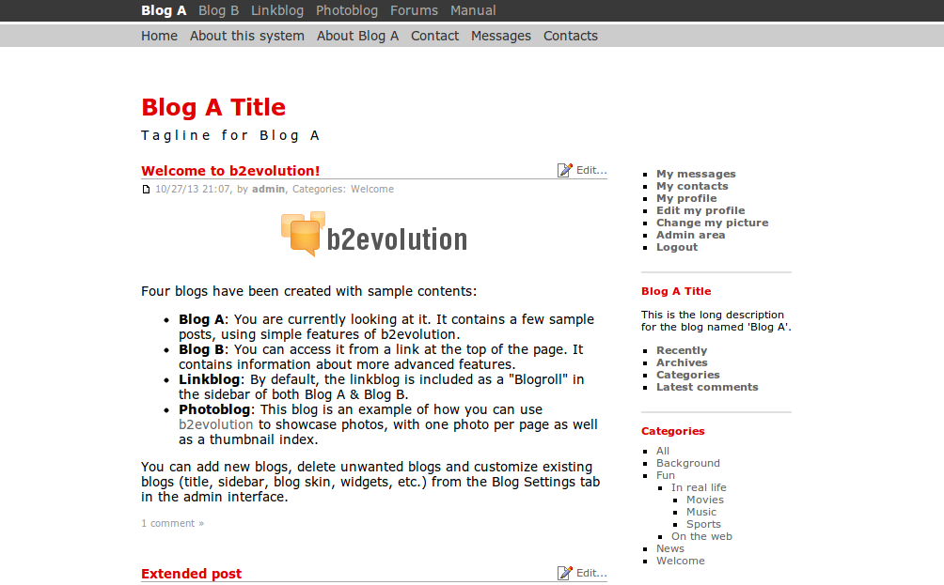Click the Blog A Title heading
This screenshot has width=944, height=585.
point(213,107)
